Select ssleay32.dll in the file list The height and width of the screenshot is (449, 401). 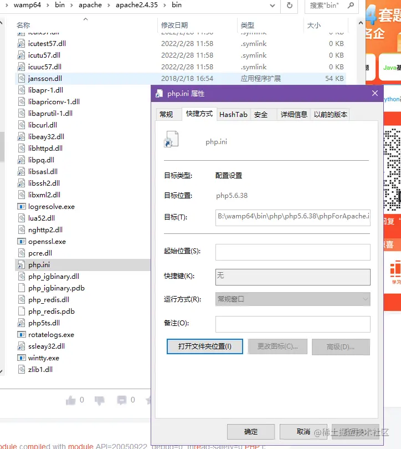(47, 346)
